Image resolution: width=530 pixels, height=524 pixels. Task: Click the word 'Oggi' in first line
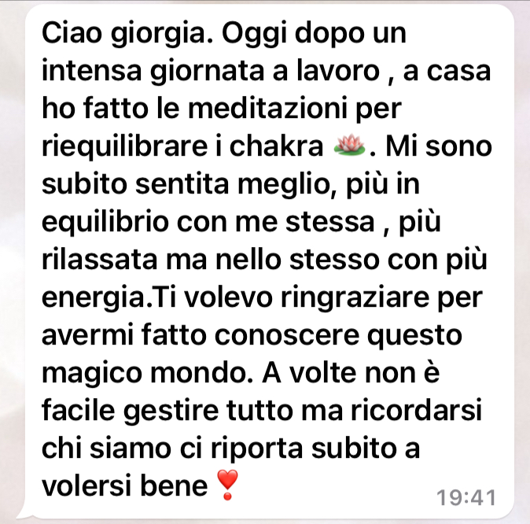[x=254, y=34]
